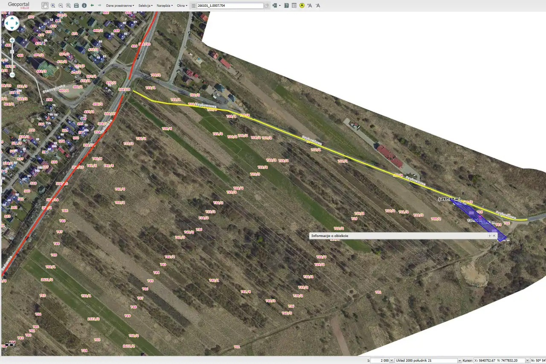Open the Selekcja dropdown menu
546x364 pixels.
point(145,6)
